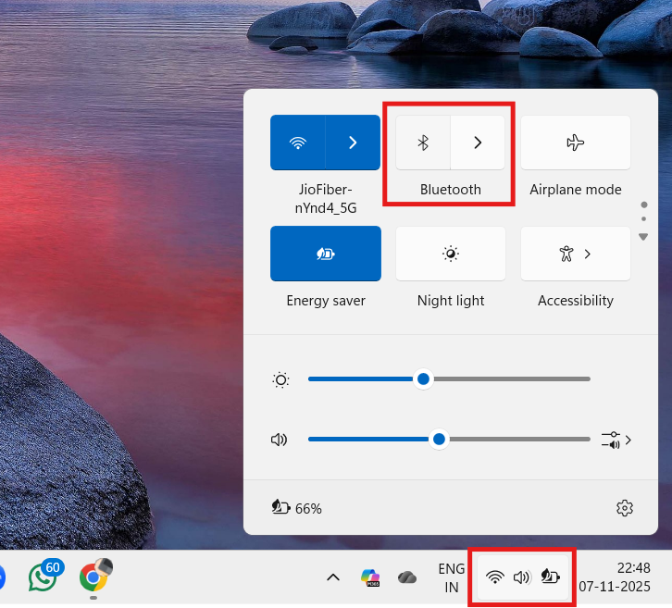Toggle Wi-Fi off
Screen dimensions: 672x608
click(297, 143)
